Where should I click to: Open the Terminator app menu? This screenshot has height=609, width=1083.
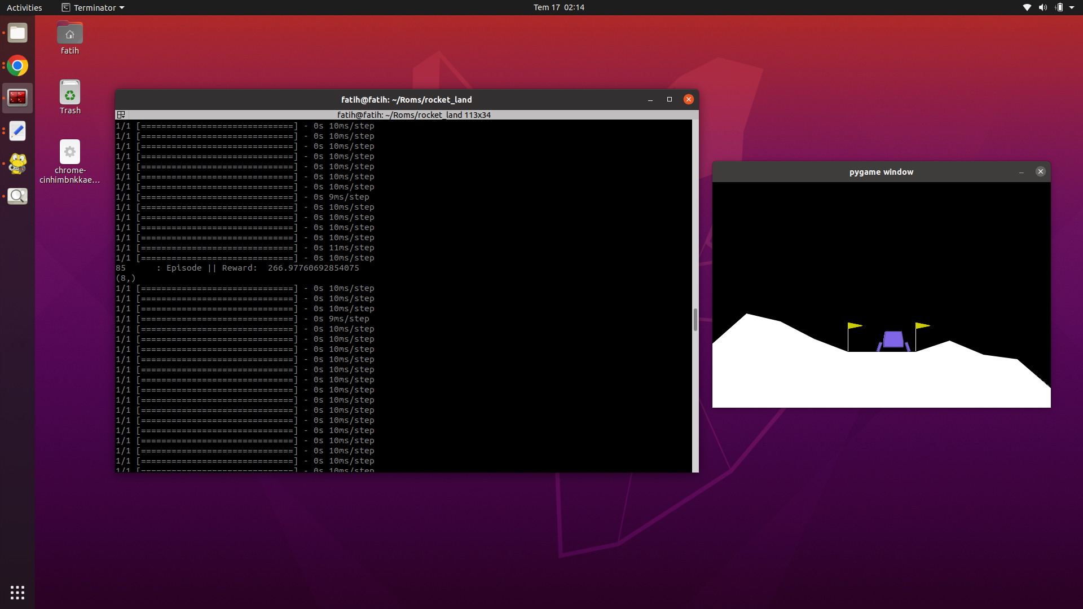[x=93, y=7]
